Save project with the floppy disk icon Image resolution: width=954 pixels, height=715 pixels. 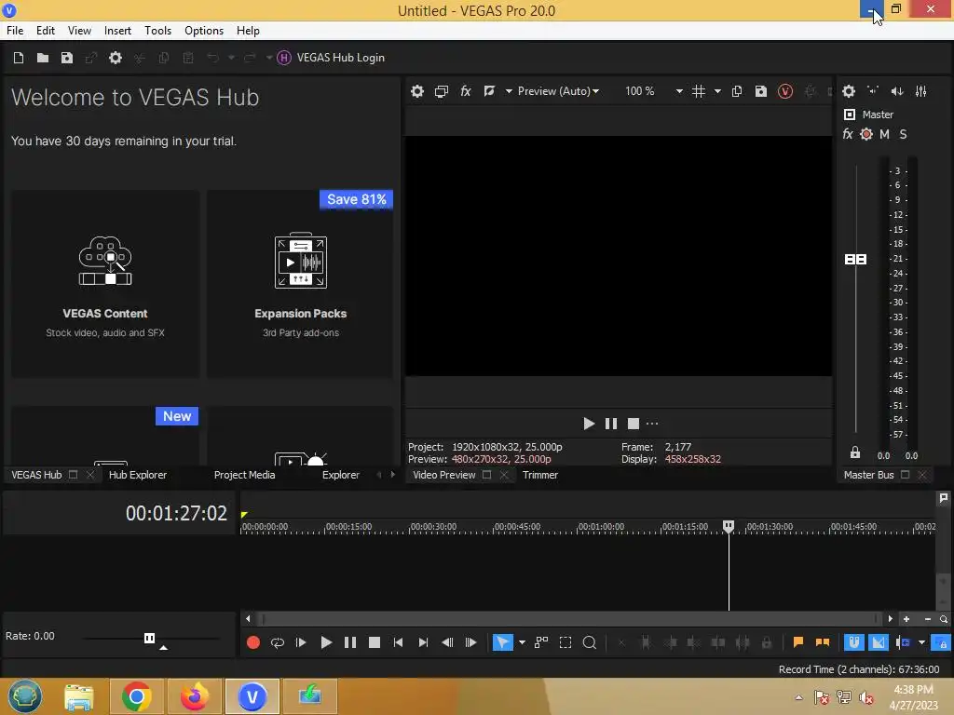[67, 58]
